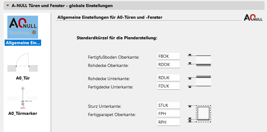Image resolution: width=267 pixels, height=132 pixels.
Task: Click the vertical divider beside the sidebar list
Action: (50, 72)
